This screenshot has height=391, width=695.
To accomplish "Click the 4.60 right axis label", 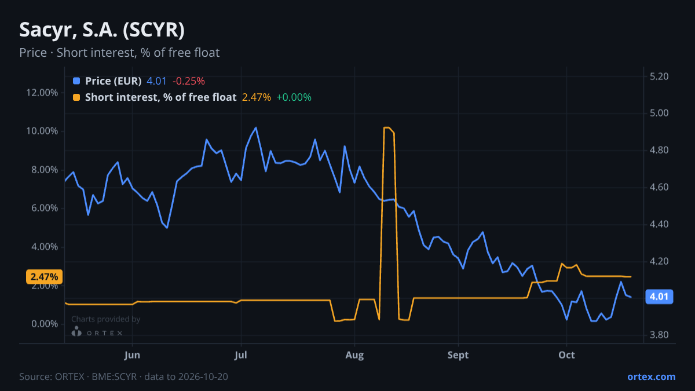I will tap(660, 188).
